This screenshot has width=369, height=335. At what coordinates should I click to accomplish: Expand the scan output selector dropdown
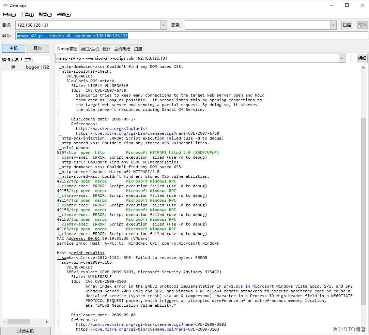[342, 58]
